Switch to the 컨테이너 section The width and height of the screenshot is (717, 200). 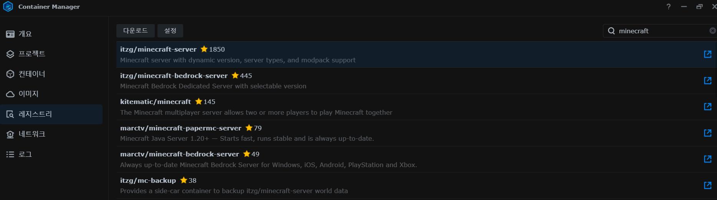point(32,74)
